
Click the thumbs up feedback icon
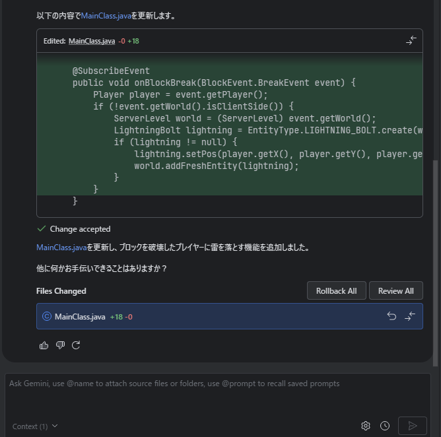pos(44,345)
